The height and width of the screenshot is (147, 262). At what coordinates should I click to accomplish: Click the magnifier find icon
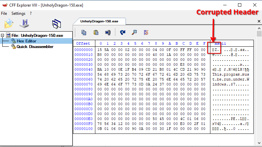134,32
